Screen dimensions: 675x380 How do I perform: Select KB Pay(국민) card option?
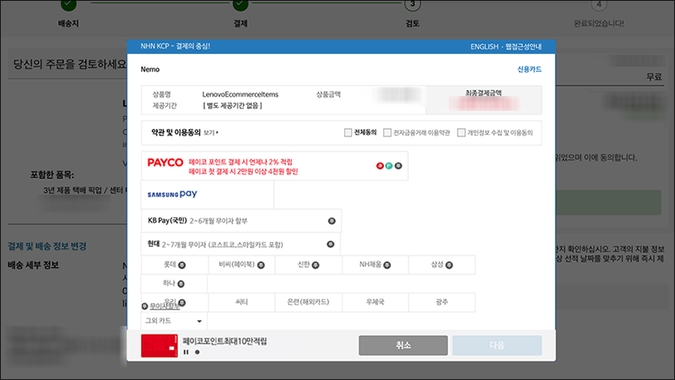click(x=241, y=221)
